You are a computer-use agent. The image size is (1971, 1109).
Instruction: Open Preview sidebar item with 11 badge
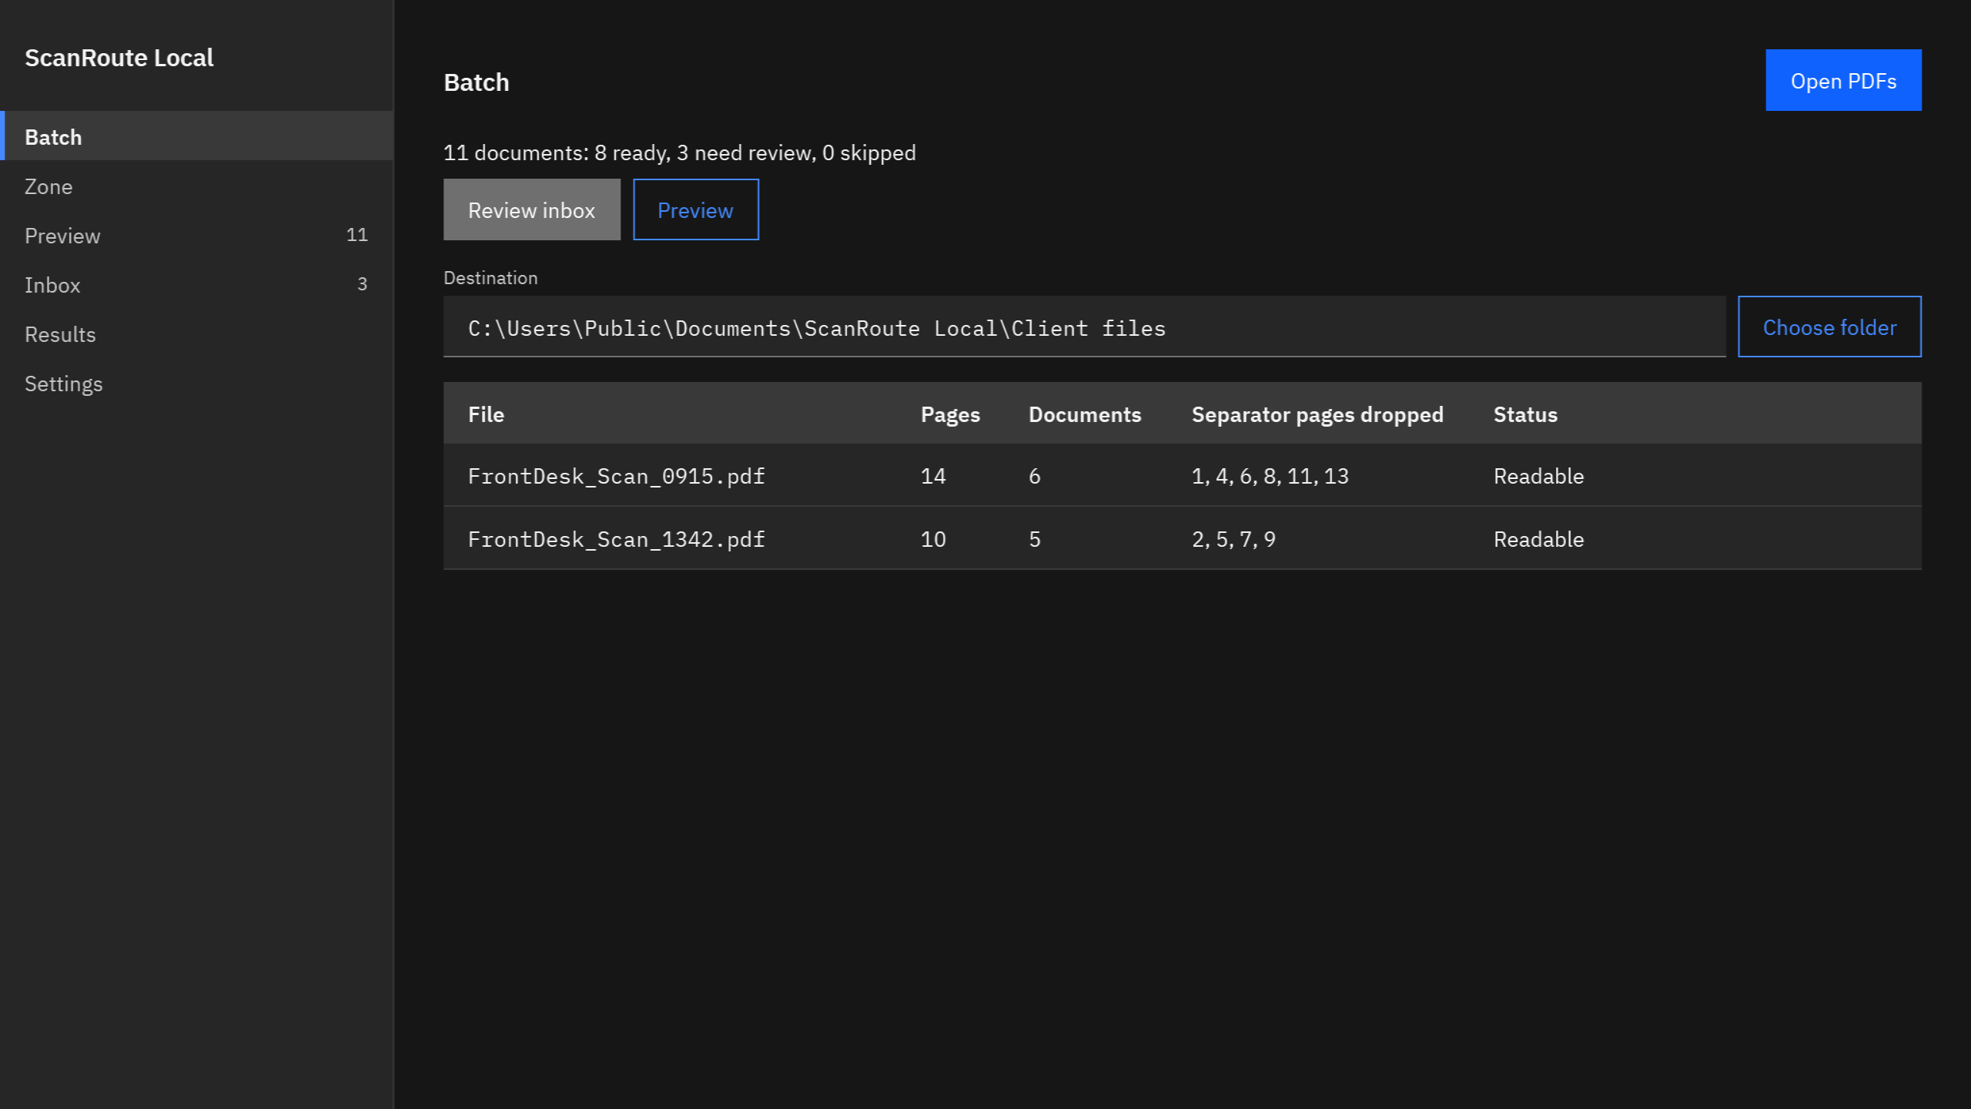[196, 235]
